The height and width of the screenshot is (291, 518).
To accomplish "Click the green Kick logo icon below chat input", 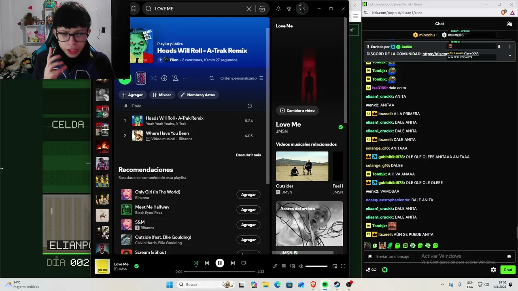I will 384,270.
